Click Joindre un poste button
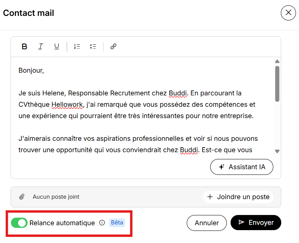The height and width of the screenshot is (243, 299). (x=238, y=197)
